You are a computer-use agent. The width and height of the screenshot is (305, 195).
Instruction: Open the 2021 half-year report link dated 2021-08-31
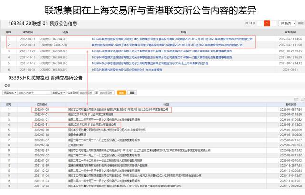[127, 70]
